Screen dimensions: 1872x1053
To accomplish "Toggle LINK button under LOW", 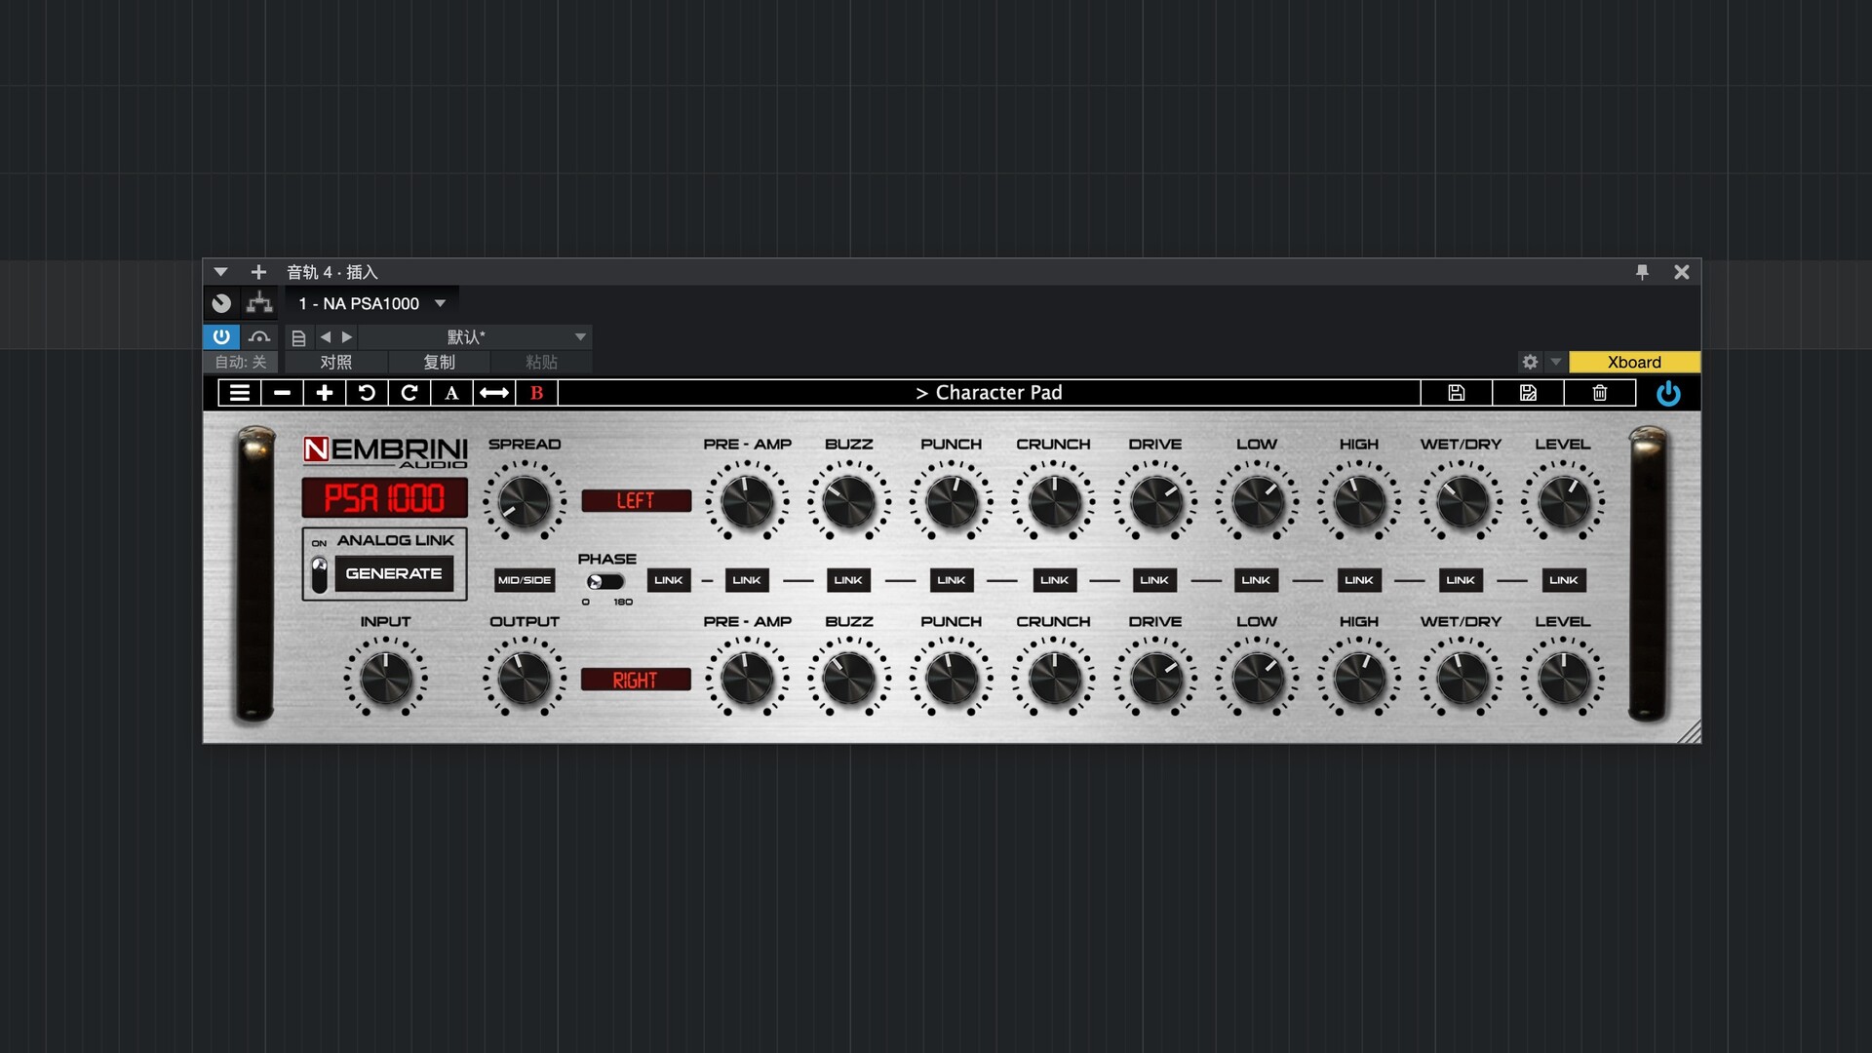I will tap(1256, 580).
